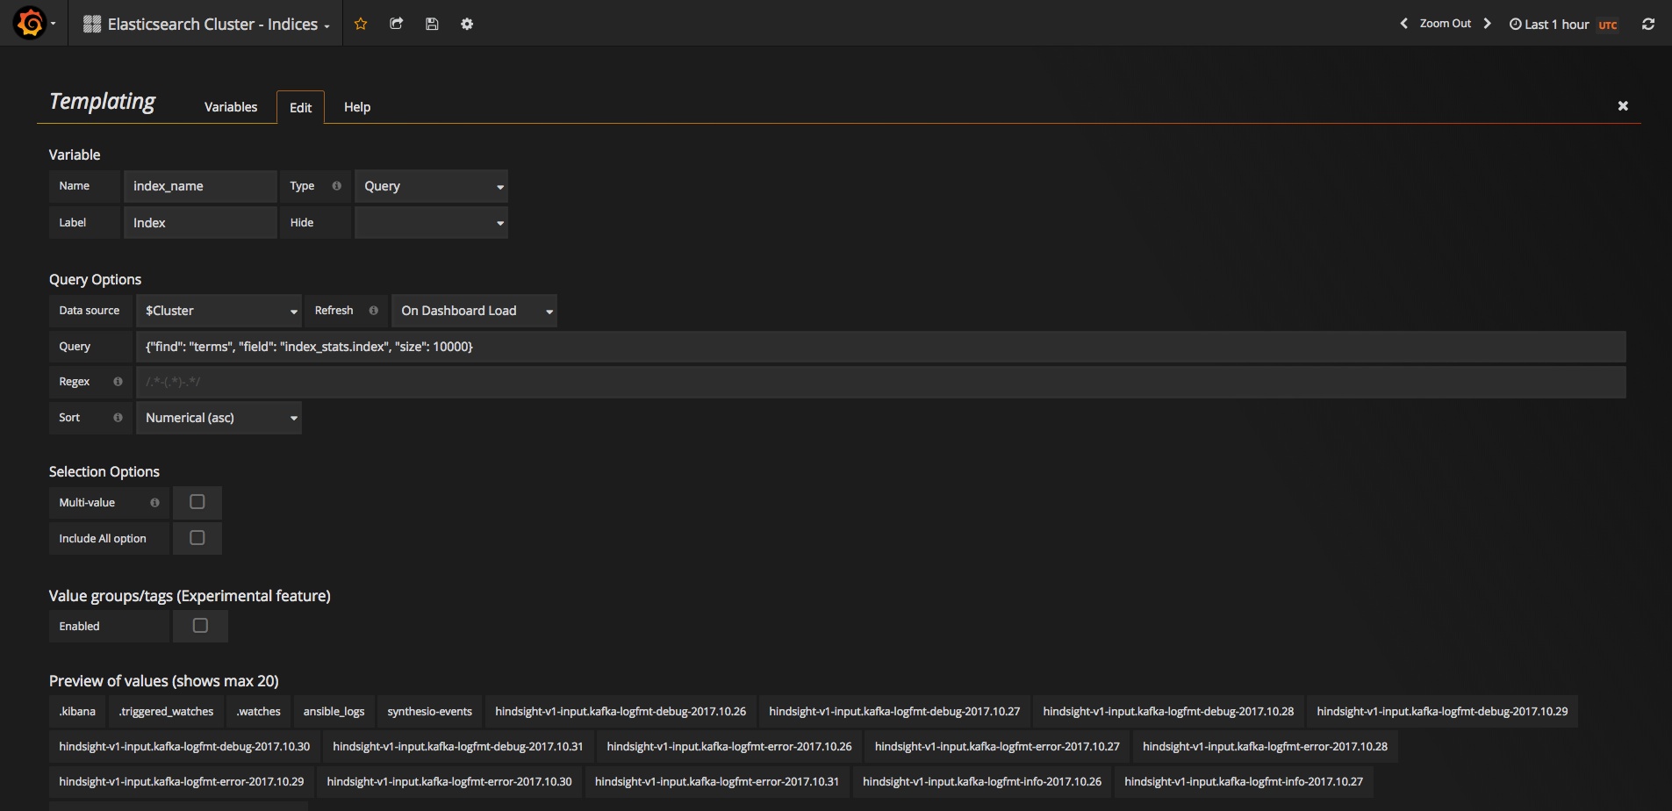Screen dimensions: 1672x811
Task: Open the Type dropdown set to Query
Action: [431, 186]
